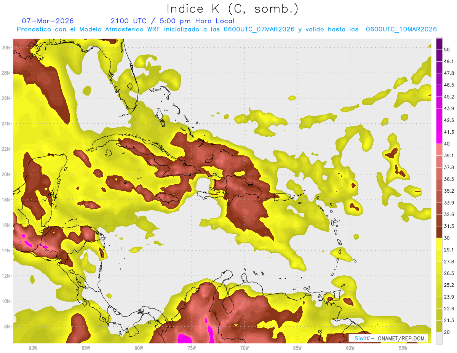
Task: Click the '21.3' colorbar value
Action: pyautogui.click(x=449, y=321)
